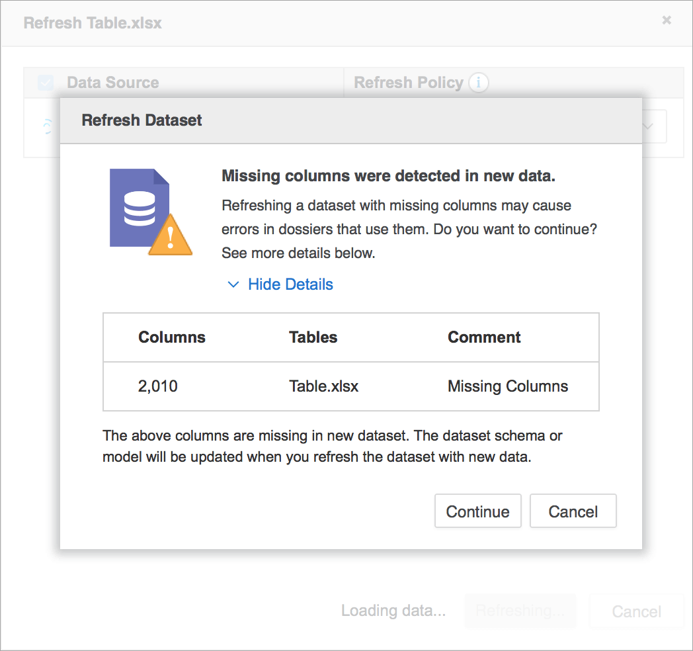Click 'Missing columns were detected' heading
The image size is (693, 651).
click(x=388, y=176)
